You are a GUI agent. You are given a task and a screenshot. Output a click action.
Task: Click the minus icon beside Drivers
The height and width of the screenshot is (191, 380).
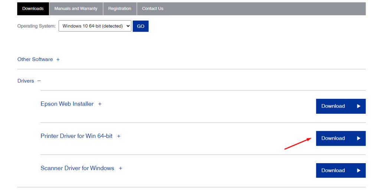pos(39,81)
